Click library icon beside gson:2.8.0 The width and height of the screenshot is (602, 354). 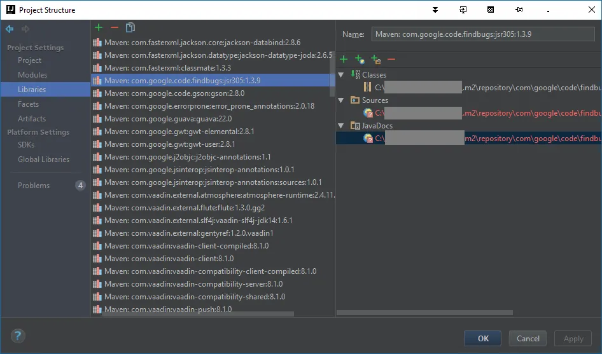[97, 93]
